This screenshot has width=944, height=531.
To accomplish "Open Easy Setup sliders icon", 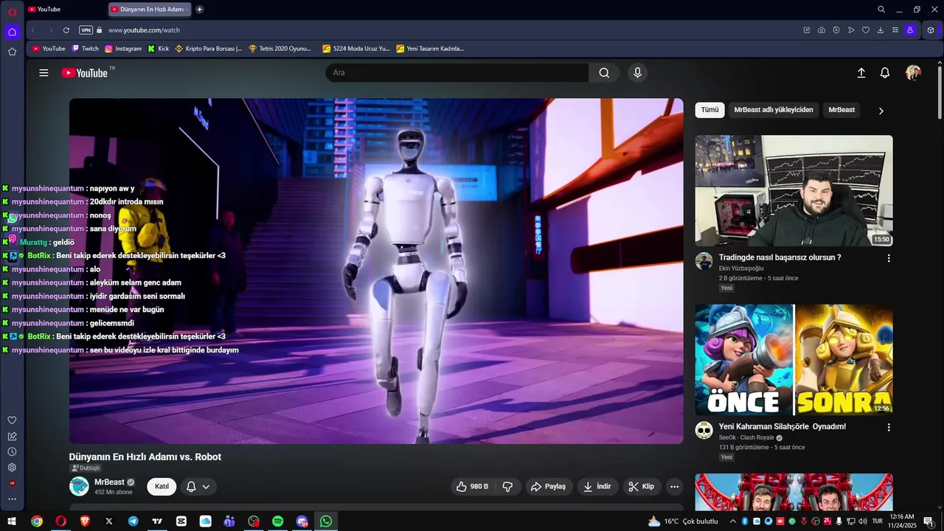I will click(895, 30).
